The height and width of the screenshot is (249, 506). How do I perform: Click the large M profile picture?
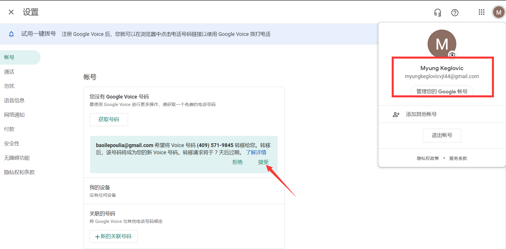click(x=442, y=44)
